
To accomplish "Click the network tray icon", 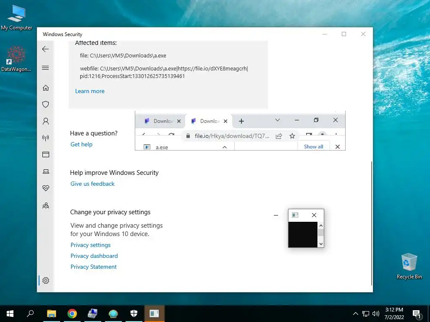I will [x=366, y=314].
